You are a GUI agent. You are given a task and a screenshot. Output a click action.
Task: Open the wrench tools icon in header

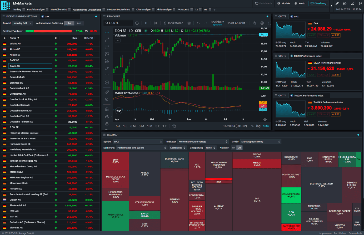pyautogui.click(x=337, y=3)
